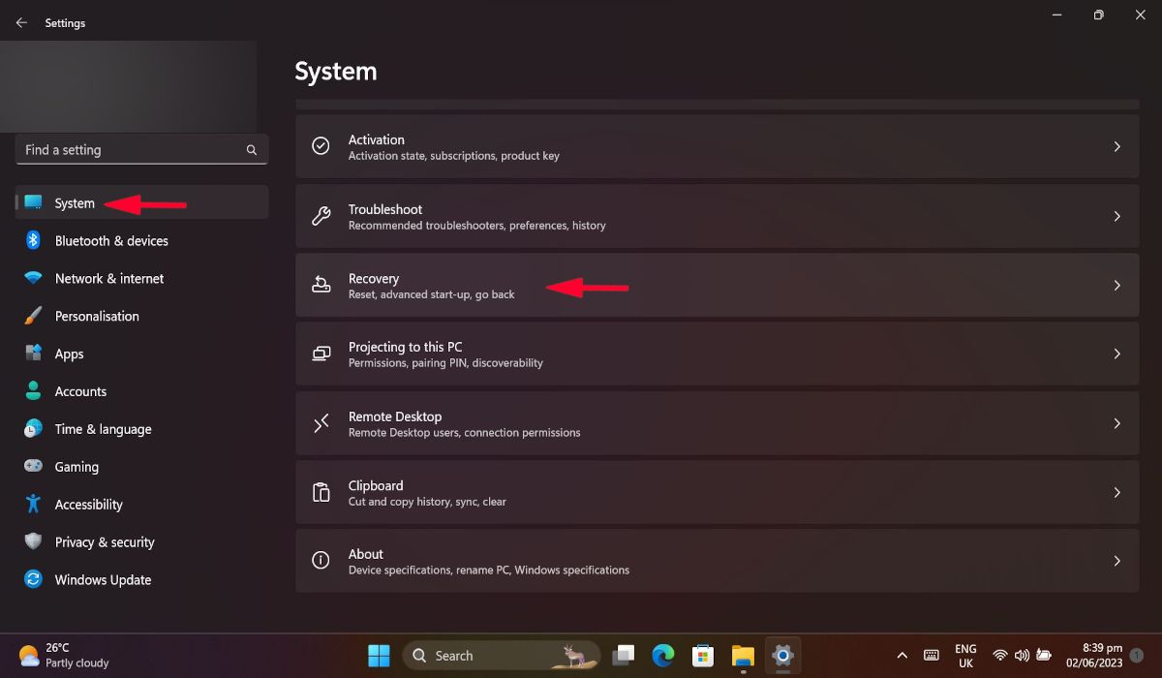1162x678 pixels.
Task: Select the Troubleshoot wrench icon
Action: (321, 215)
